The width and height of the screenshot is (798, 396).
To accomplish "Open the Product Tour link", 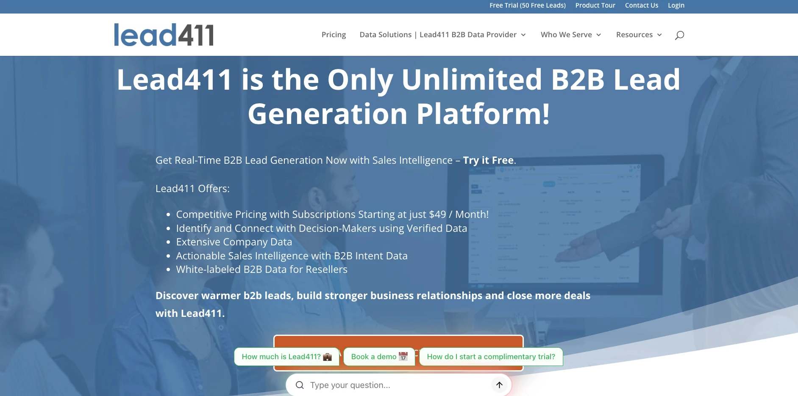I will click(595, 5).
